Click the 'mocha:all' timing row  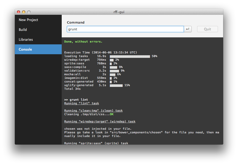[92, 74]
